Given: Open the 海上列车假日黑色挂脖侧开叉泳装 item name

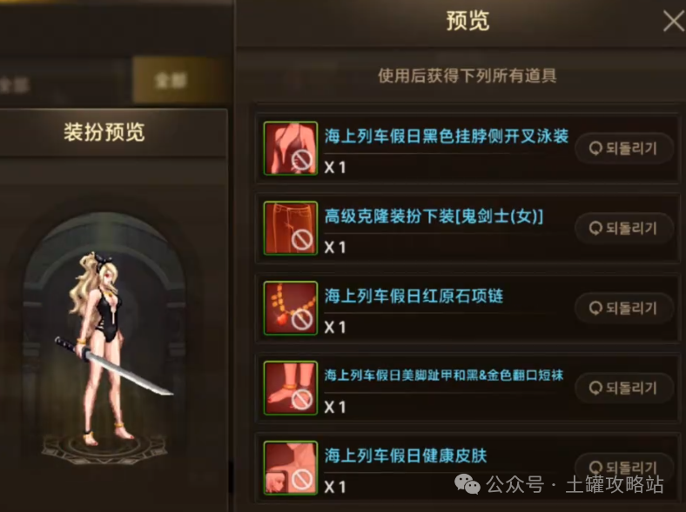Looking at the screenshot, I should [447, 136].
